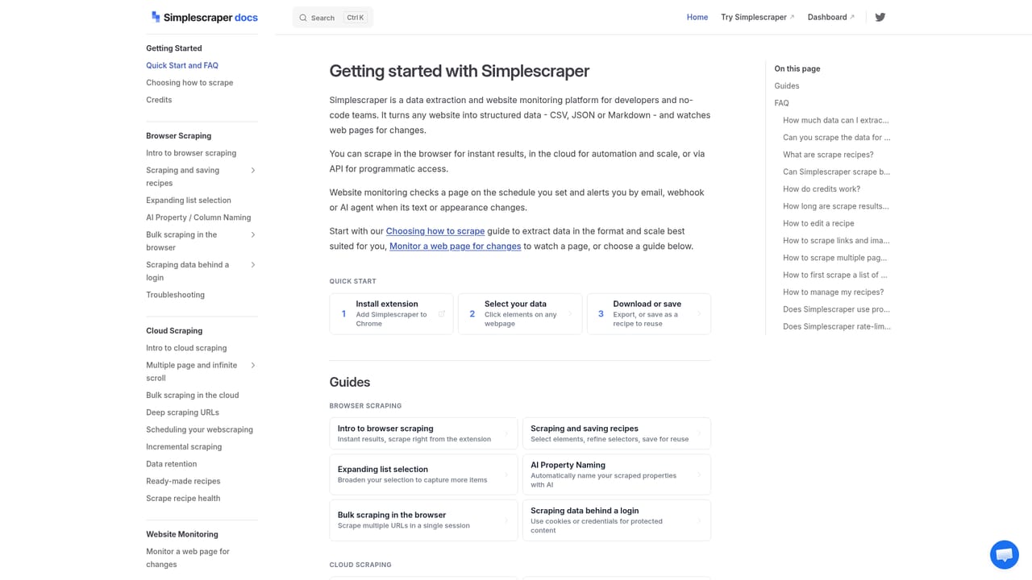Click the search magnifier icon
The width and height of the screenshot is (1032, 580).
click(303, 18)
